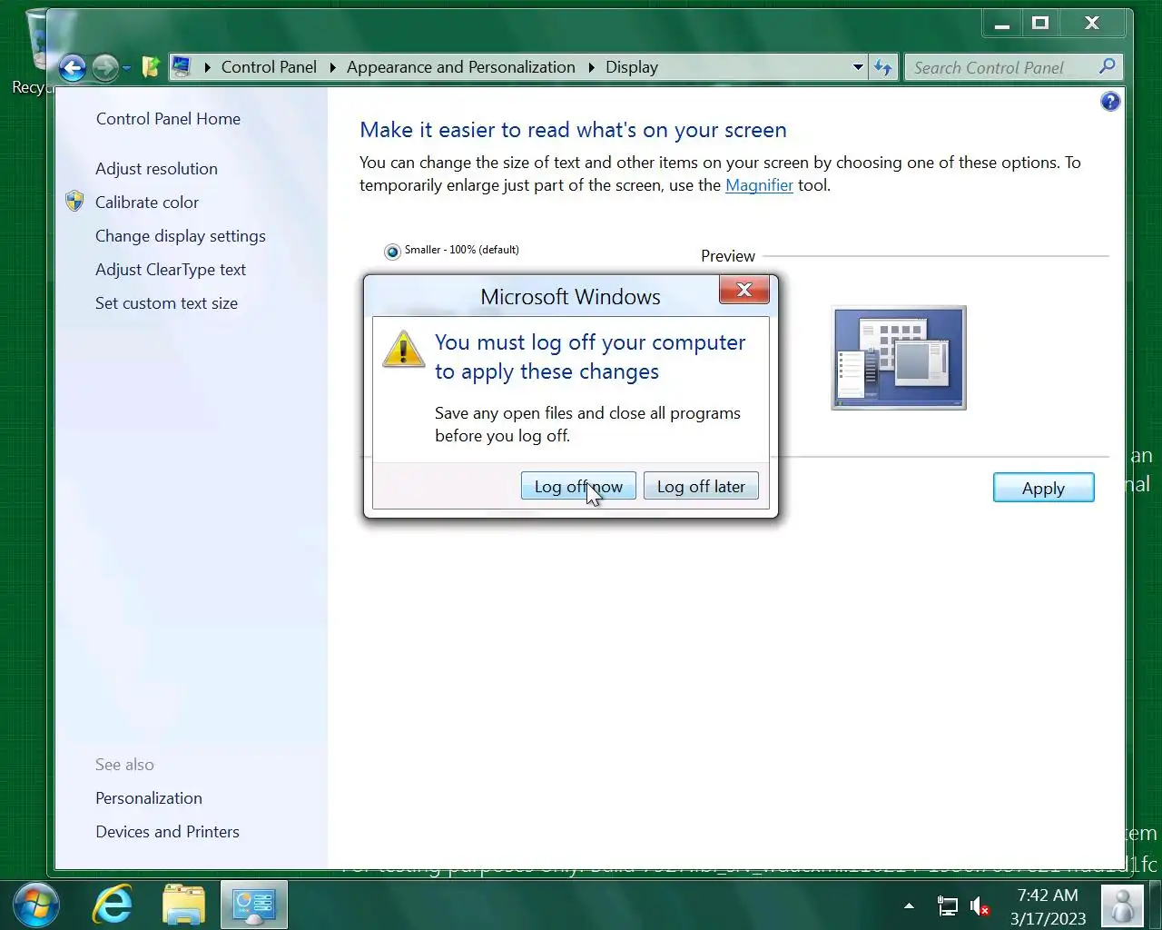This screenshot has height=930, width=1162.
Task: Click the Back navigation arrow
Action: 73,67
